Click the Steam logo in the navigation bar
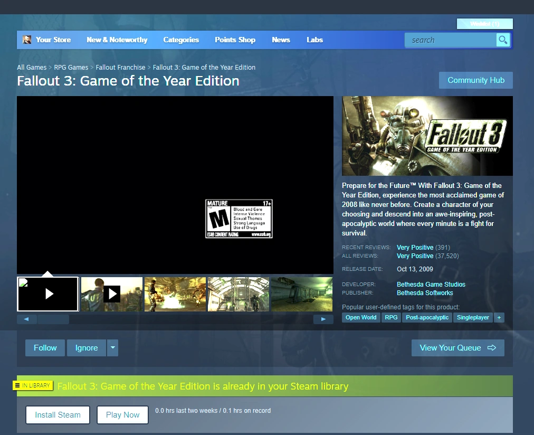 pyautogui.click(x=26, y=40)
